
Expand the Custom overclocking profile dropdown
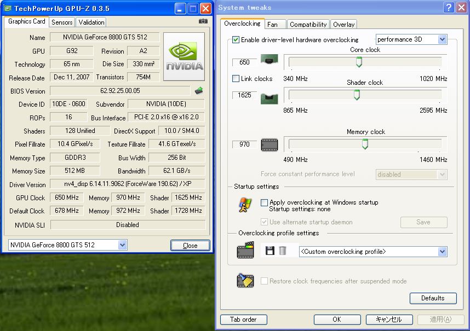coord(373,251)
